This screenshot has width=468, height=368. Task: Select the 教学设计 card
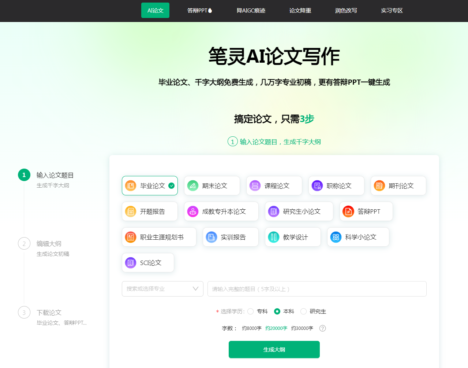[293, 237]
